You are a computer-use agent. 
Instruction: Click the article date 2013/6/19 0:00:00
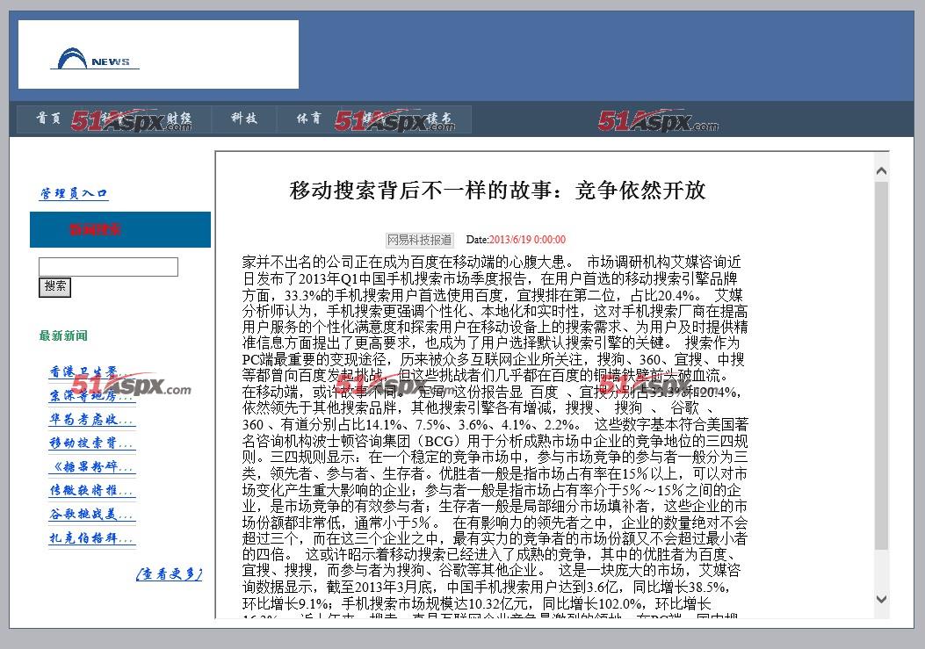[527, 240]
